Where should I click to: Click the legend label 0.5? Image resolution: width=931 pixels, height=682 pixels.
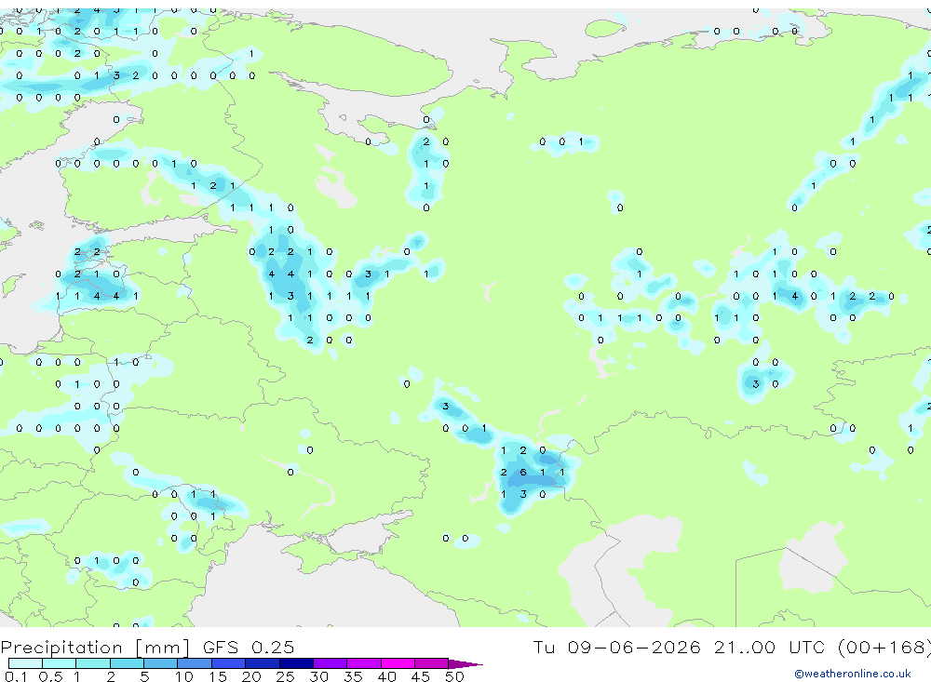(x=50, y=676)
